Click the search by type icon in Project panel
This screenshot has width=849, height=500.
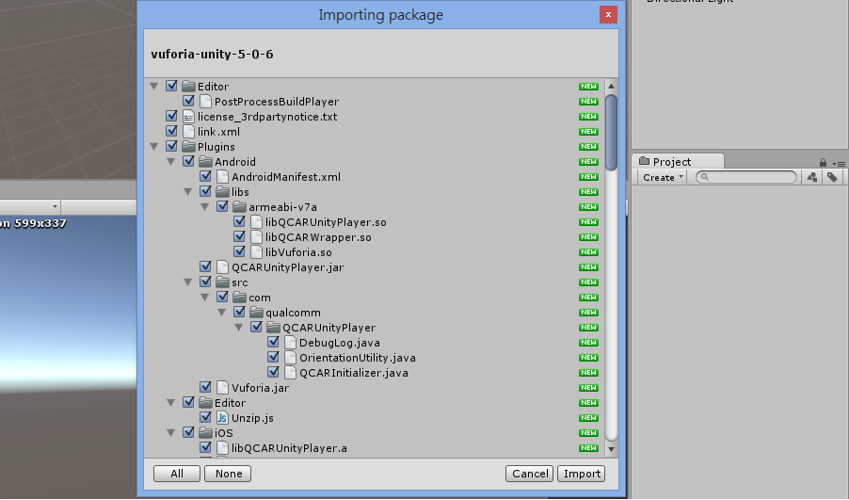coord(811,177)
